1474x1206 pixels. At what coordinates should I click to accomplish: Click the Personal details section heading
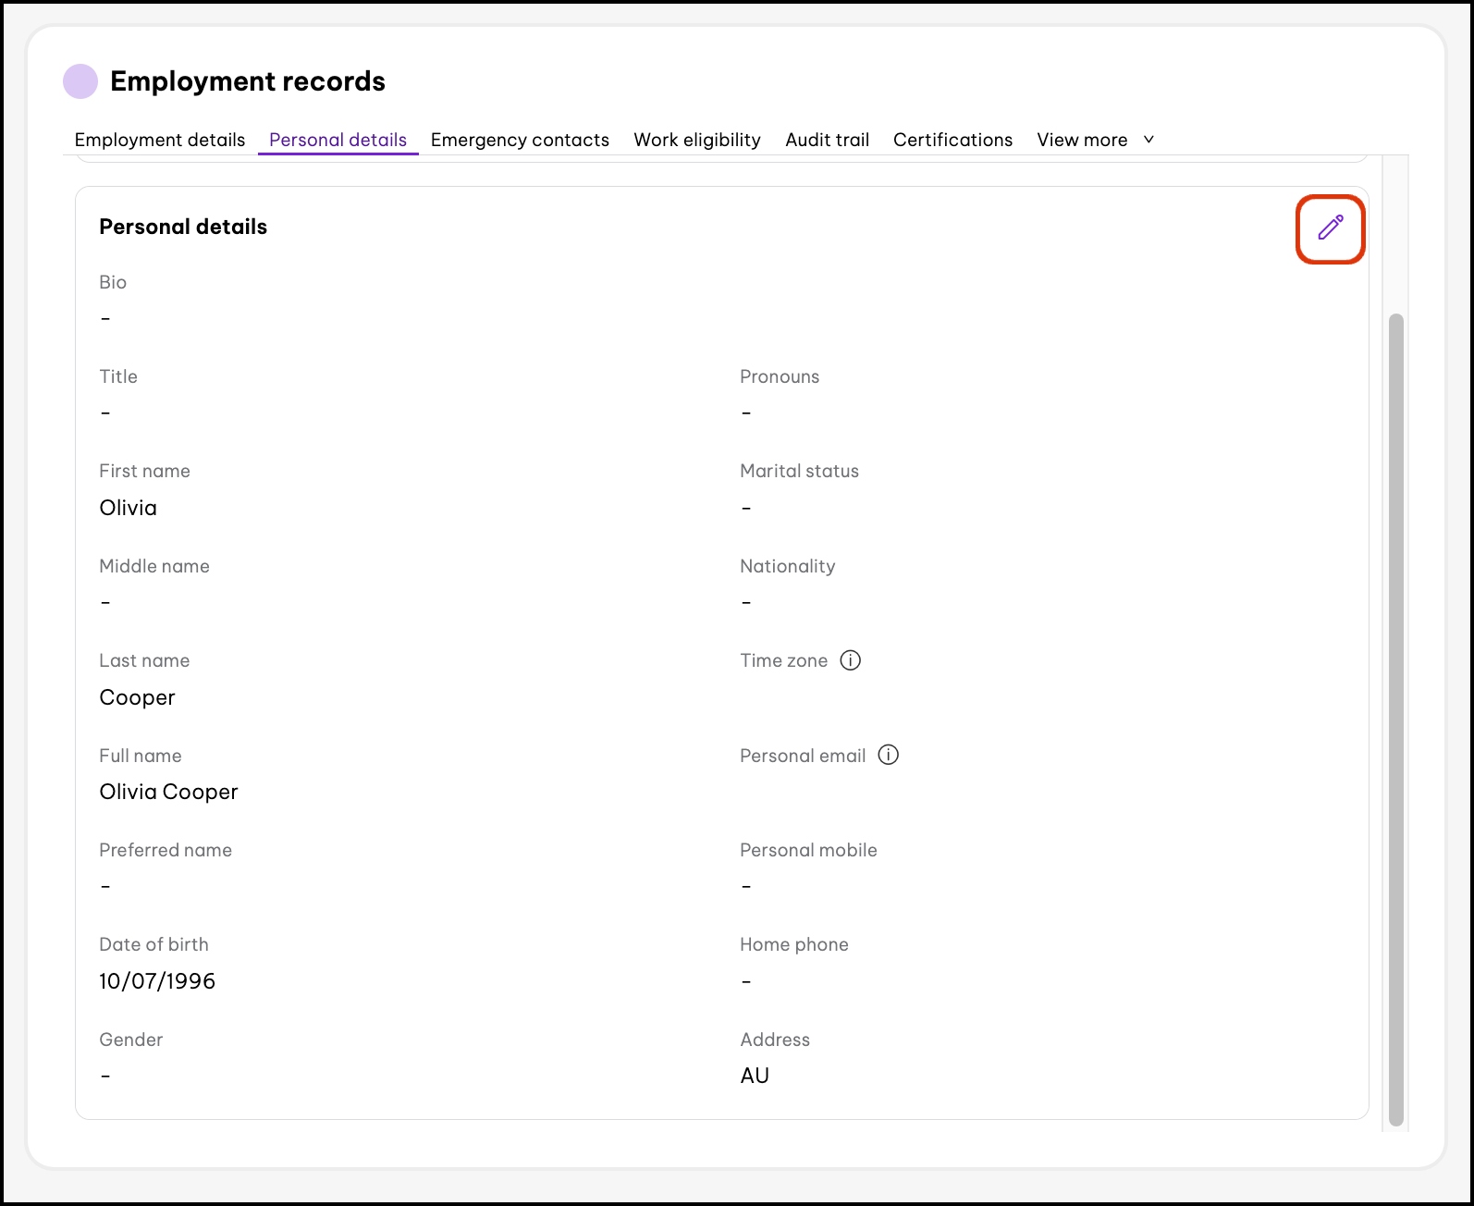[183, 227]
